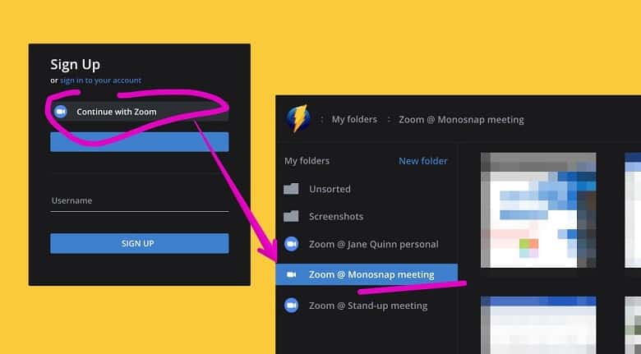641x354 pixels.
Task: Click the My folders sidebar heading
Action: 307,161
